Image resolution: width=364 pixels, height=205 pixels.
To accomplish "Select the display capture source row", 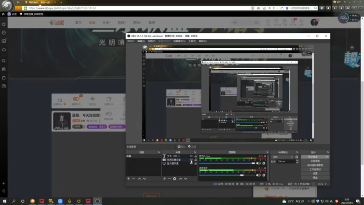I will coord(179,163).
